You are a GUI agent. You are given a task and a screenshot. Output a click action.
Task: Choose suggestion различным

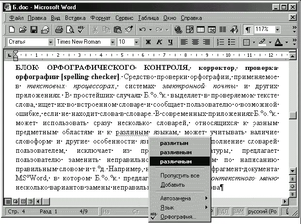click(180, 161)
